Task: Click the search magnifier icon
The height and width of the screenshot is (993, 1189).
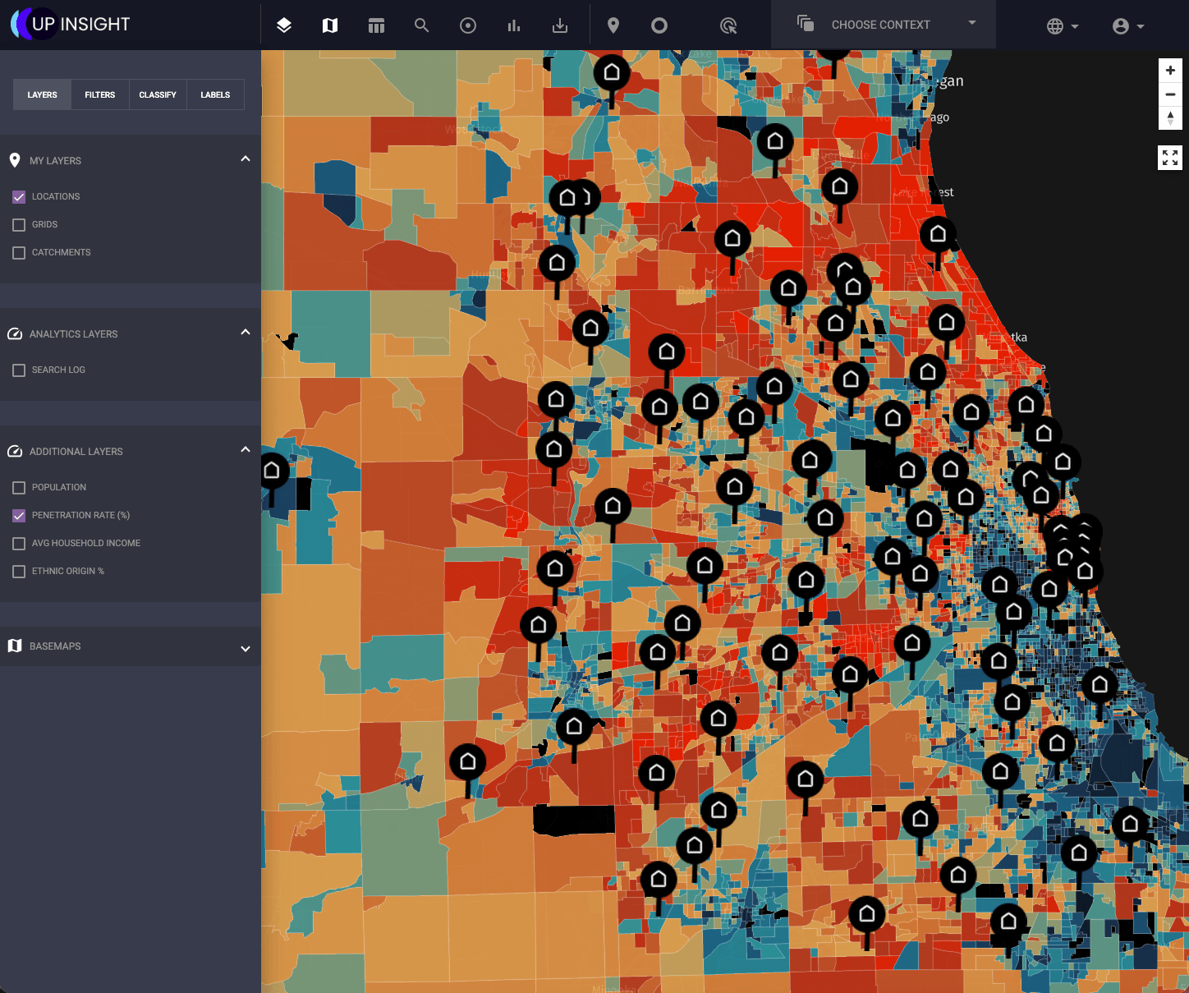Action: coord(422,25)
